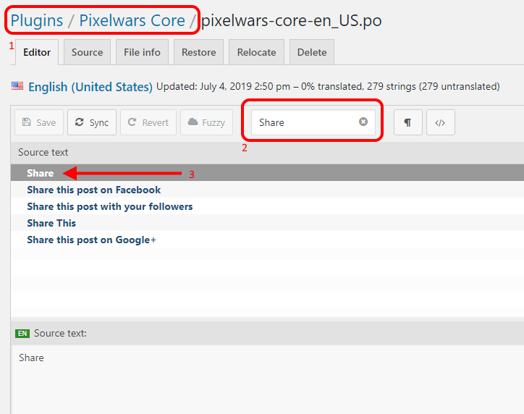Sync the translation strings
The image size is (524, 414).
pos(92,122)
